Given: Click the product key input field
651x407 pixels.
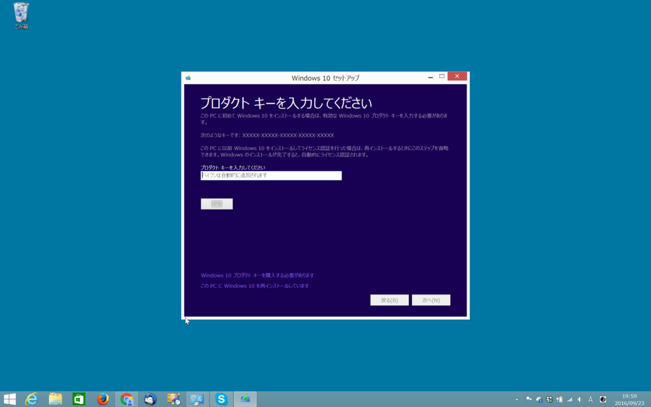Looking at the screenshot, I should [x=271, y=176].
